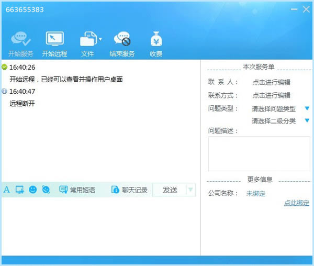Expand the 文件 dropdown arrow
The image size is (314, 266).
[x=100, y=39]
